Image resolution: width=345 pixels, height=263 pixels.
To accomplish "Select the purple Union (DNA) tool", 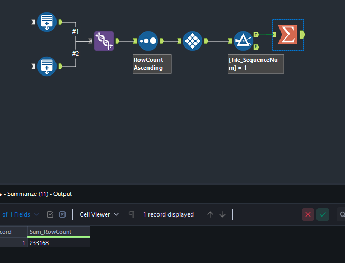I will pos(104,41).
